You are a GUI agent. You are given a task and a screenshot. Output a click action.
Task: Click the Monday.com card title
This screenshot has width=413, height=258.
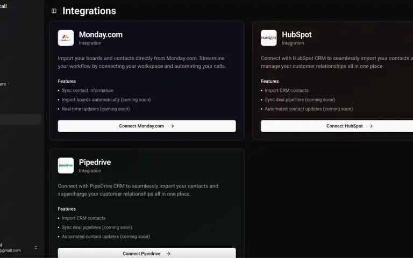pyautogui.click(x=101, y=34)
